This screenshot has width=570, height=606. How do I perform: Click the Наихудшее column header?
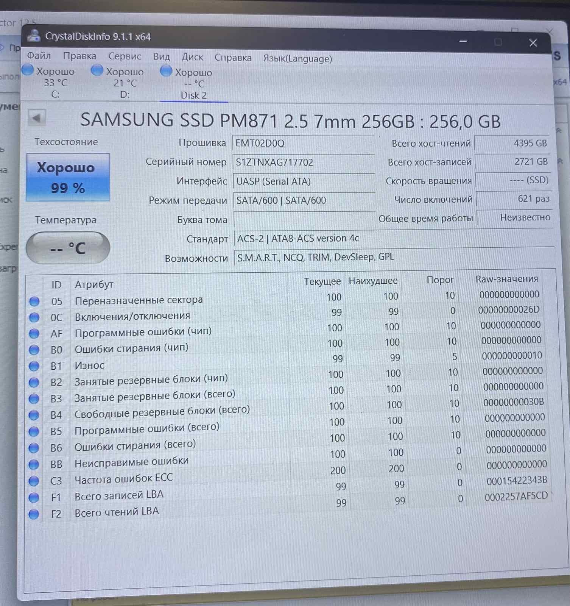click(x=373, y=281)
